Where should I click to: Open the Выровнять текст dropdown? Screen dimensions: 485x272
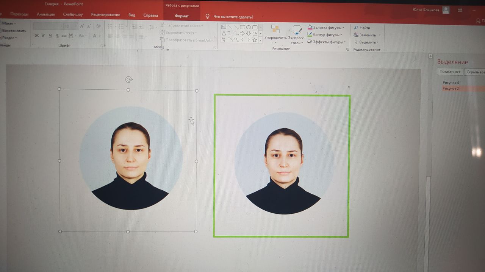[179, 33]
